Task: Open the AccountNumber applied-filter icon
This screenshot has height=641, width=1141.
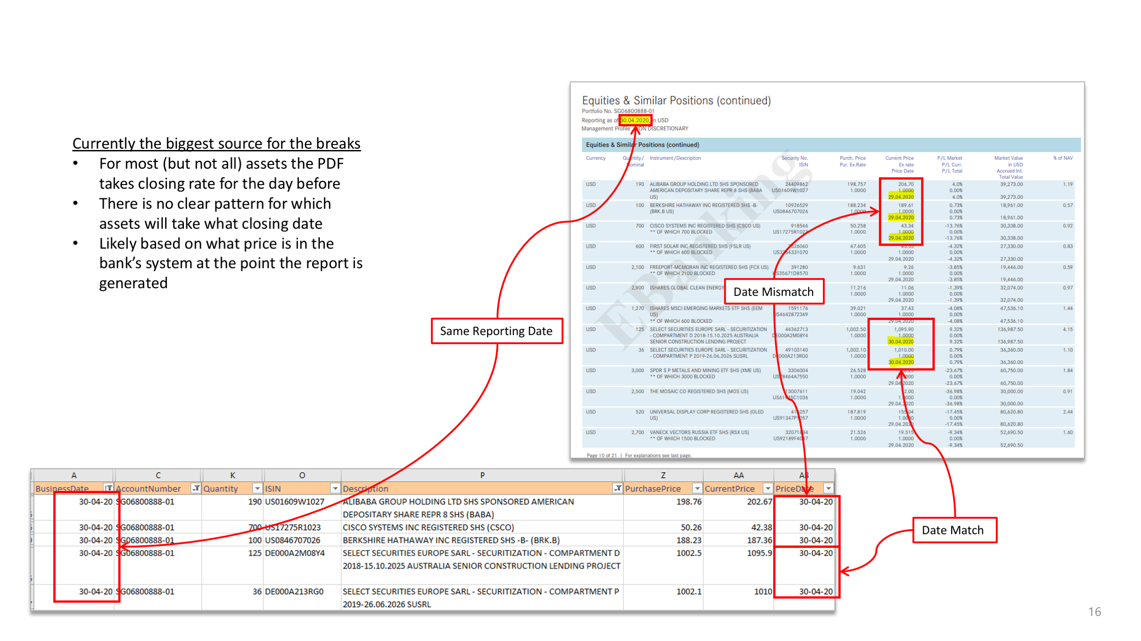Action: pyautogui.click(x=196, y=488)
